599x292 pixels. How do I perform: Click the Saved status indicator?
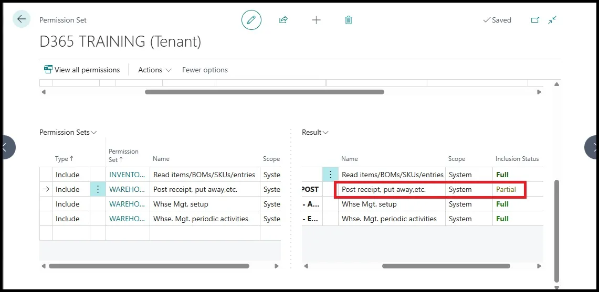pyautogui.click(x=497, y=20)
